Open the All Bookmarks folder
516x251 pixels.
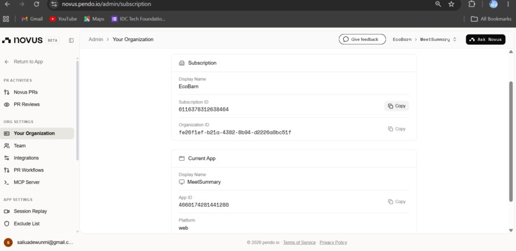pos(491,19)
